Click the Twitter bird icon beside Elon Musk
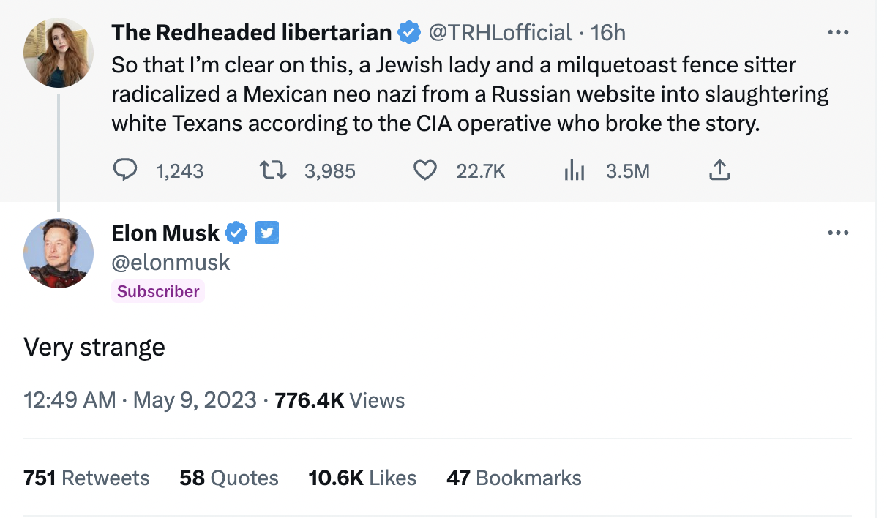This screenshot has width=887, height=518. point(266,232)
